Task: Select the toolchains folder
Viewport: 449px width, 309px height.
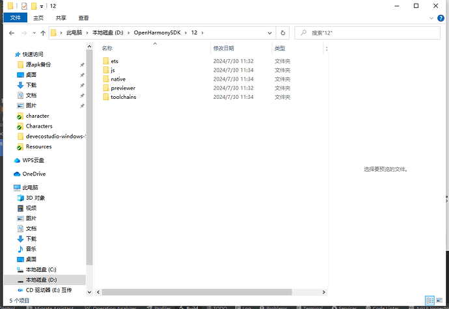Action: click(124, 97)
